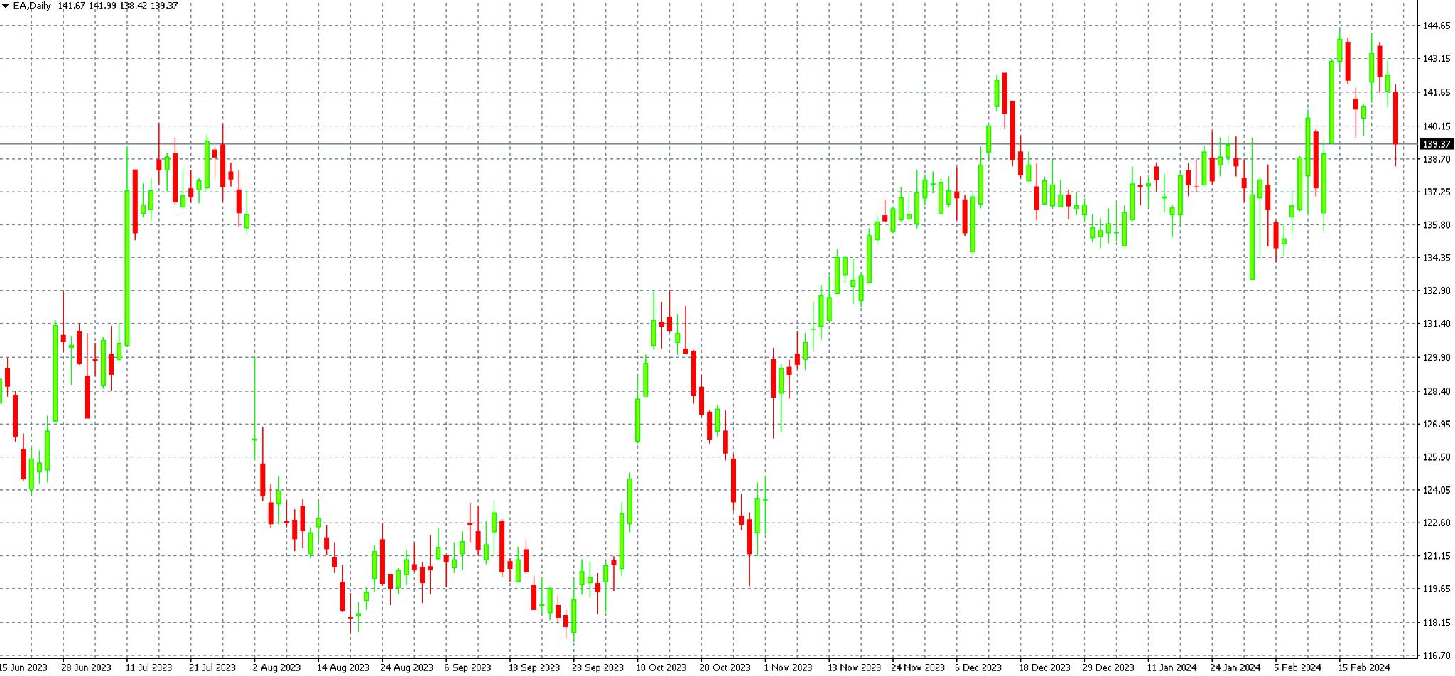Click the 131.40 price axis label

[x=1437, y=324]
